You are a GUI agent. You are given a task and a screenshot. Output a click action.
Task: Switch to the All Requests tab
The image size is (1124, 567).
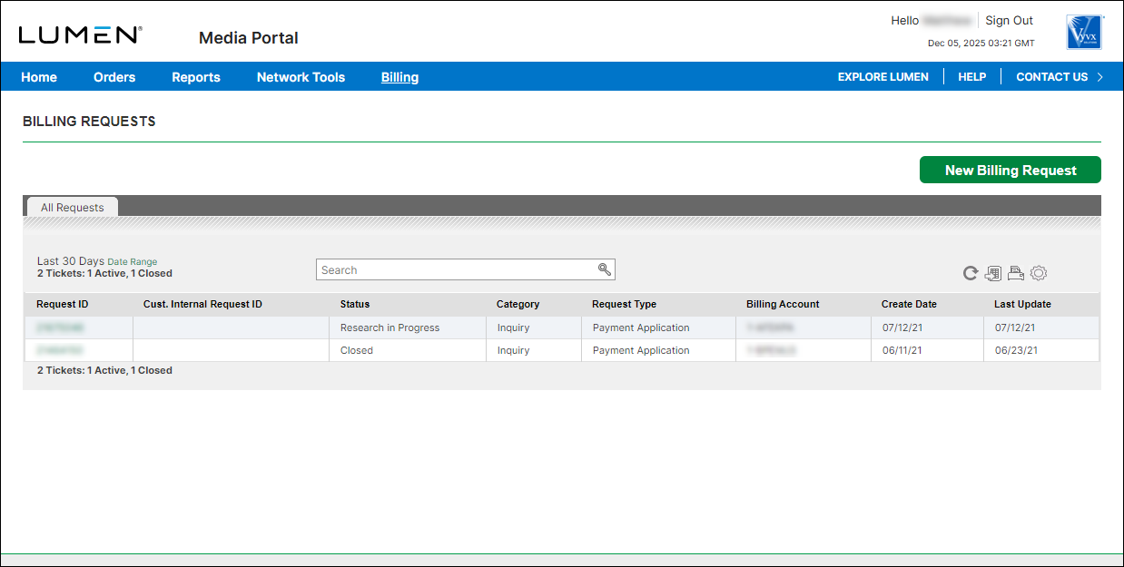pyautogui.click(x=72, y=207)
